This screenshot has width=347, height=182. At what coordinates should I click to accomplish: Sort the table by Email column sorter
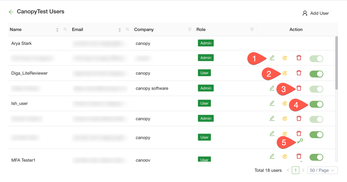120,30
